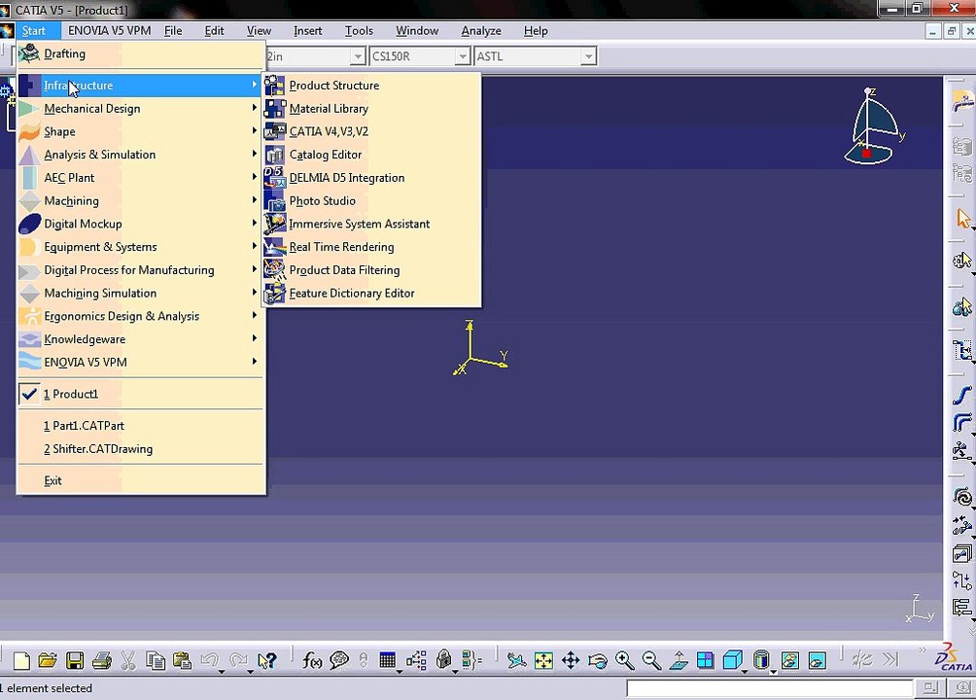Expand the Digital Mockup submenu

(141, 224)
